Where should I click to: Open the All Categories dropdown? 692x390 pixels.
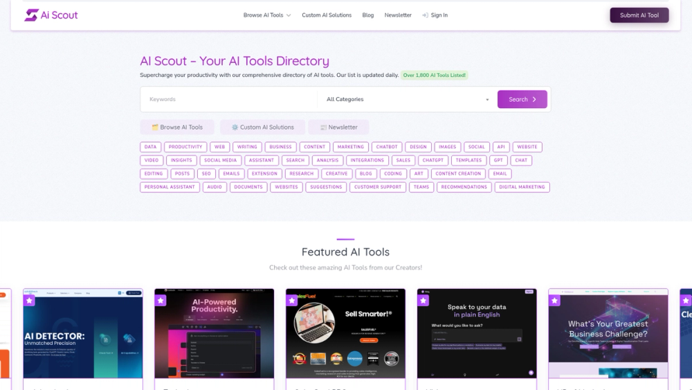point(407,99)
